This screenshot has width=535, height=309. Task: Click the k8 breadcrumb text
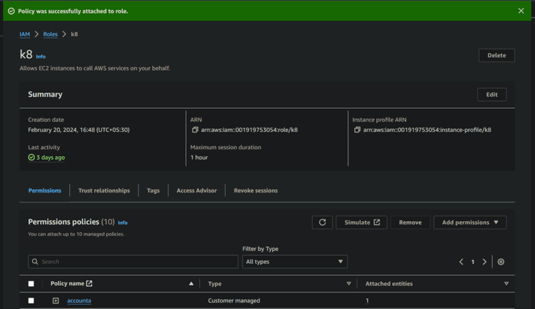point(75,34)
